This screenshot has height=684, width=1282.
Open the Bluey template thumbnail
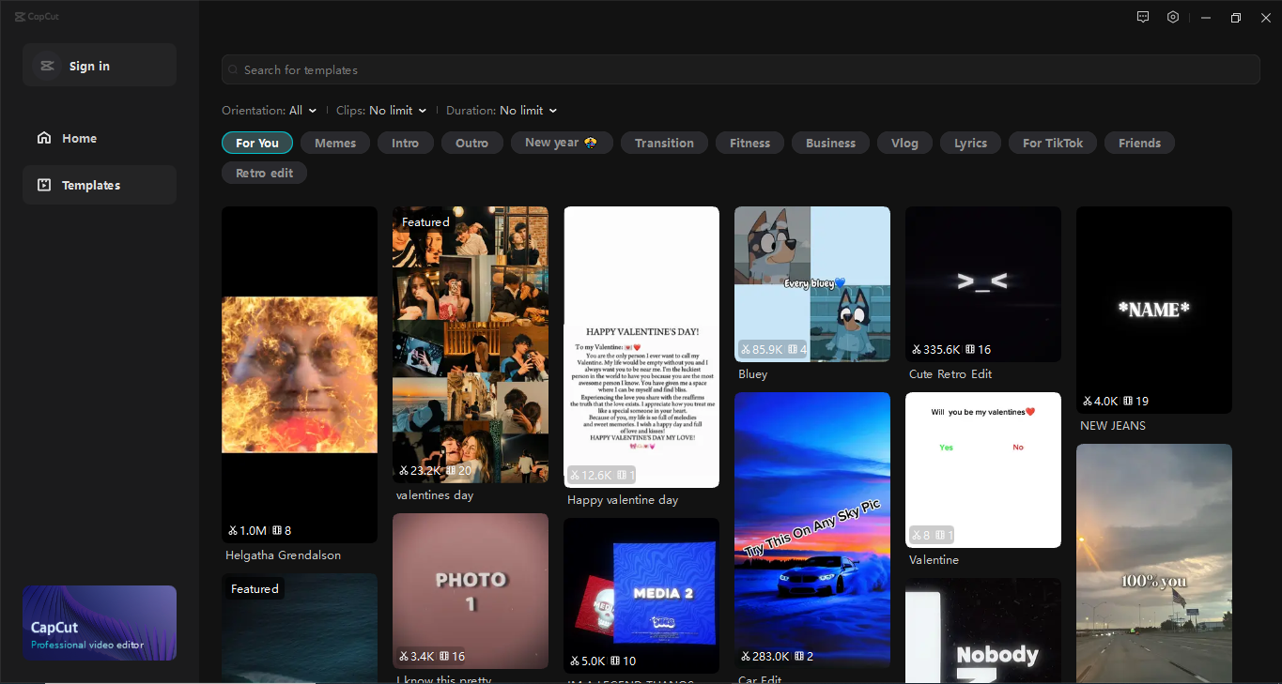click(x=811, y=283)
